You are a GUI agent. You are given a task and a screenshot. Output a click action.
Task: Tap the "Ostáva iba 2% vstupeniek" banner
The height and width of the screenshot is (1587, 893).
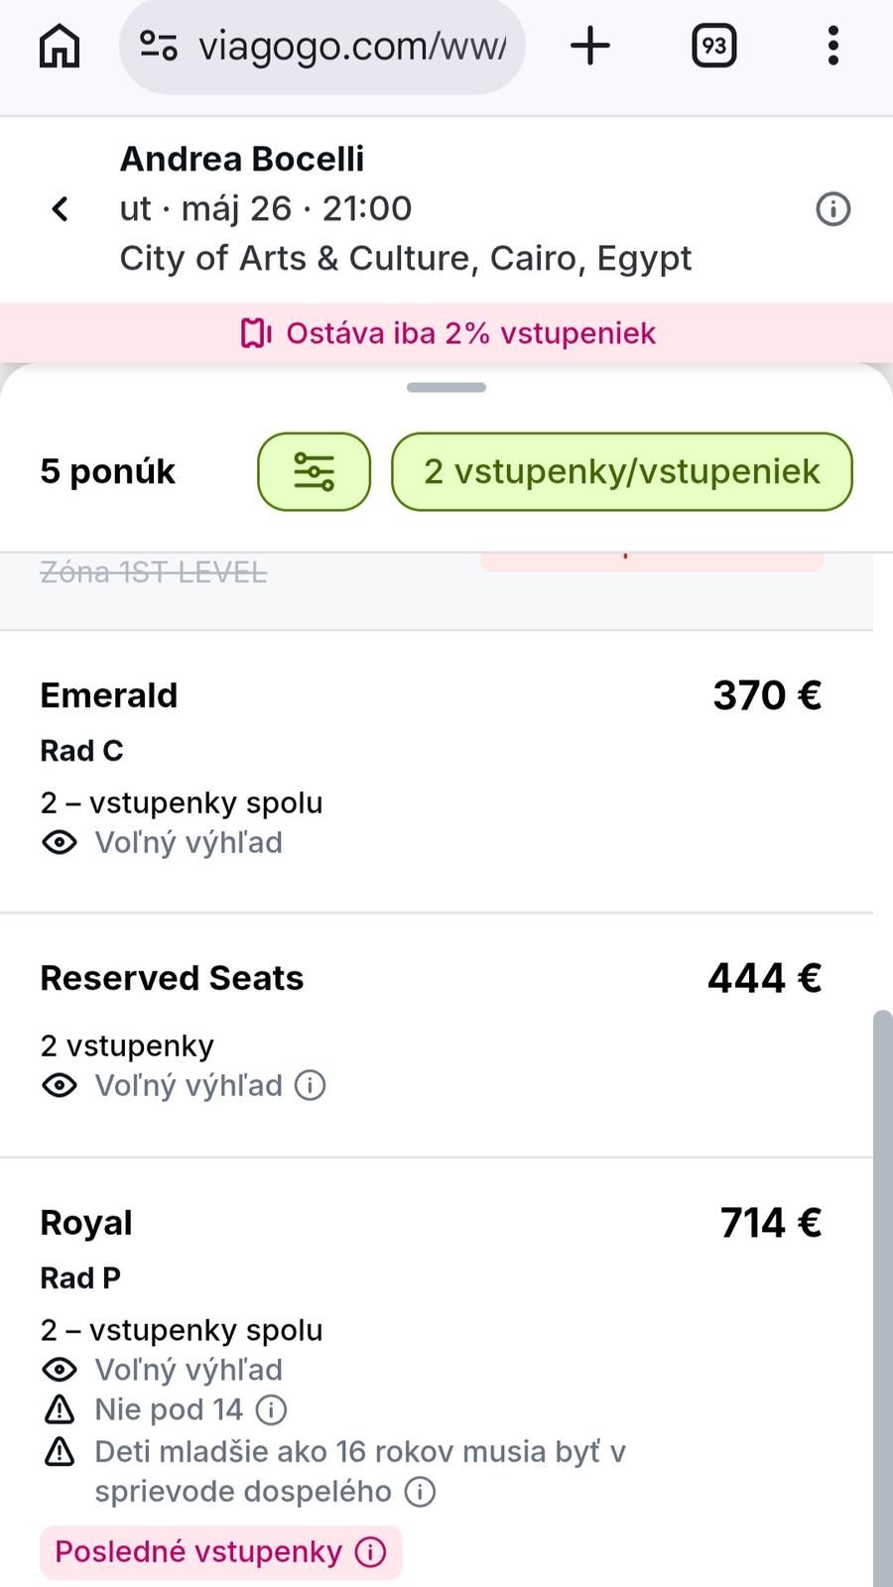[446, 333]
